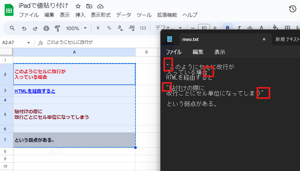Toggle italic formatting
This screenshot has height=171, width=300.
(x=239, y=28)
